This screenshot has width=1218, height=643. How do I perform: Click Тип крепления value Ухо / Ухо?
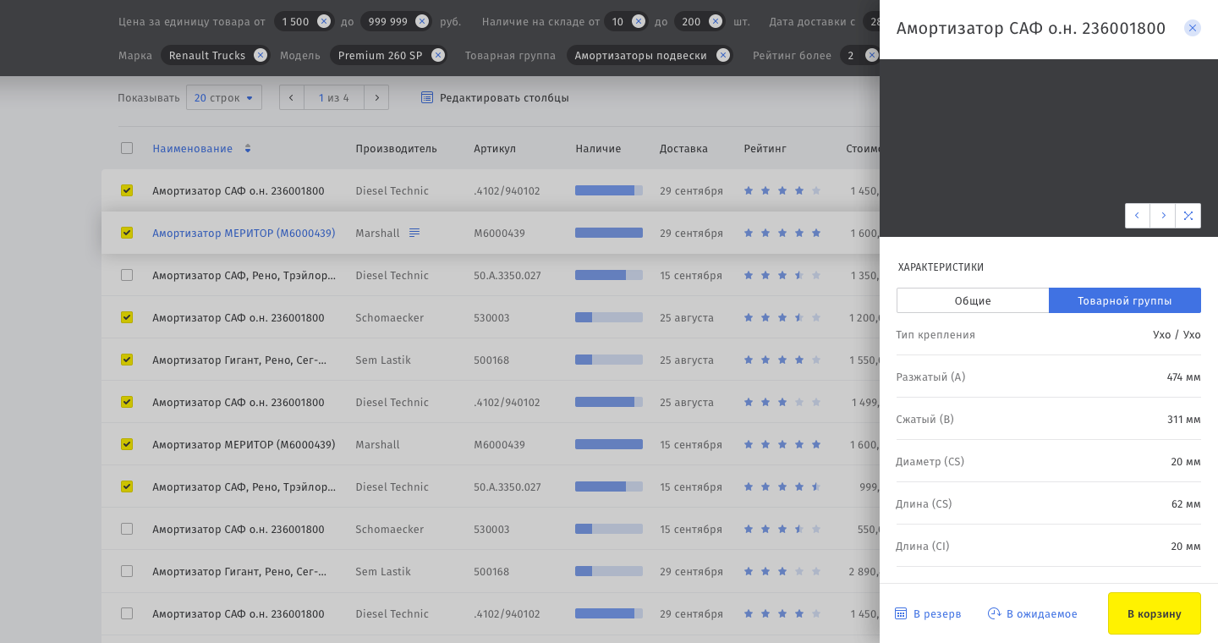pyautogui.click(x=1177, y=334)
